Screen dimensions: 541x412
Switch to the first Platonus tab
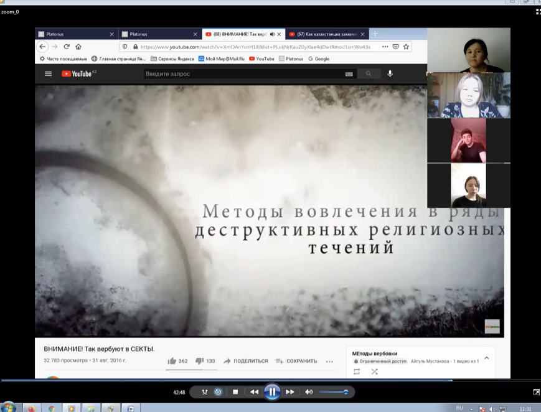tap(74, 34)
